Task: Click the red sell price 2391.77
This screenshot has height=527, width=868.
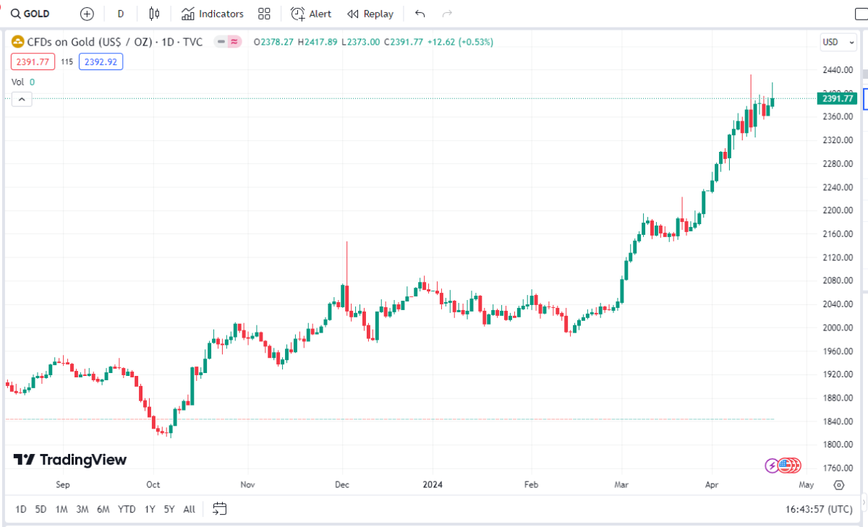Action: tap(33, 62)
